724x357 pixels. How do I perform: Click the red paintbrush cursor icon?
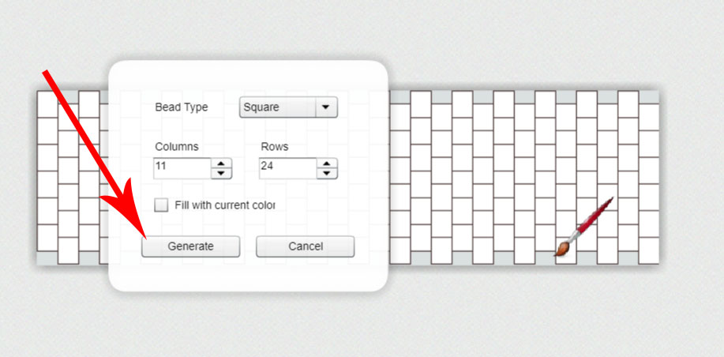pos(583,227)
